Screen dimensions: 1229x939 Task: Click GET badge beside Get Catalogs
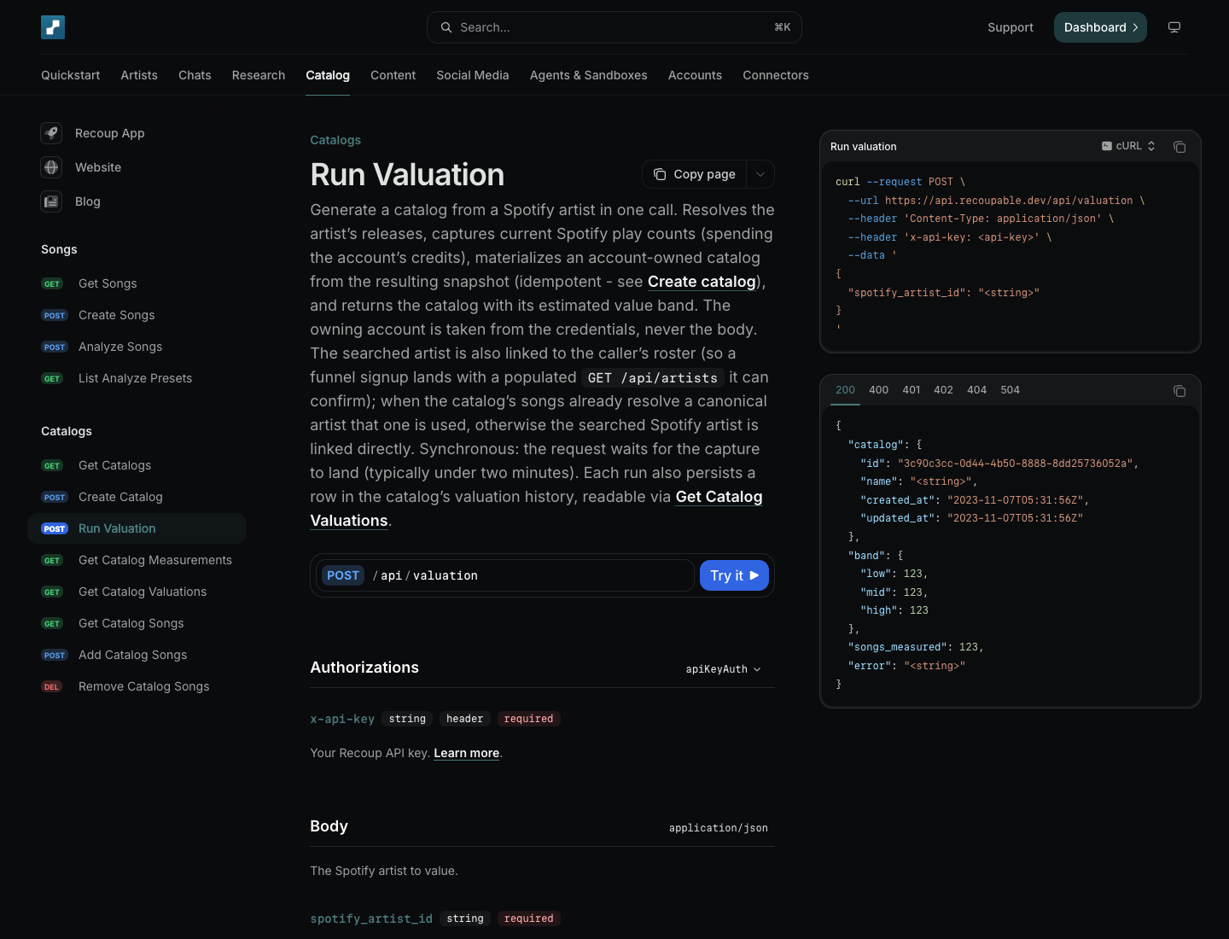[52, 466]
